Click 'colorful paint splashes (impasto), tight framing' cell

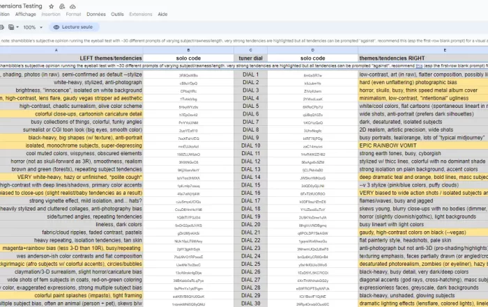click(71, 295)
